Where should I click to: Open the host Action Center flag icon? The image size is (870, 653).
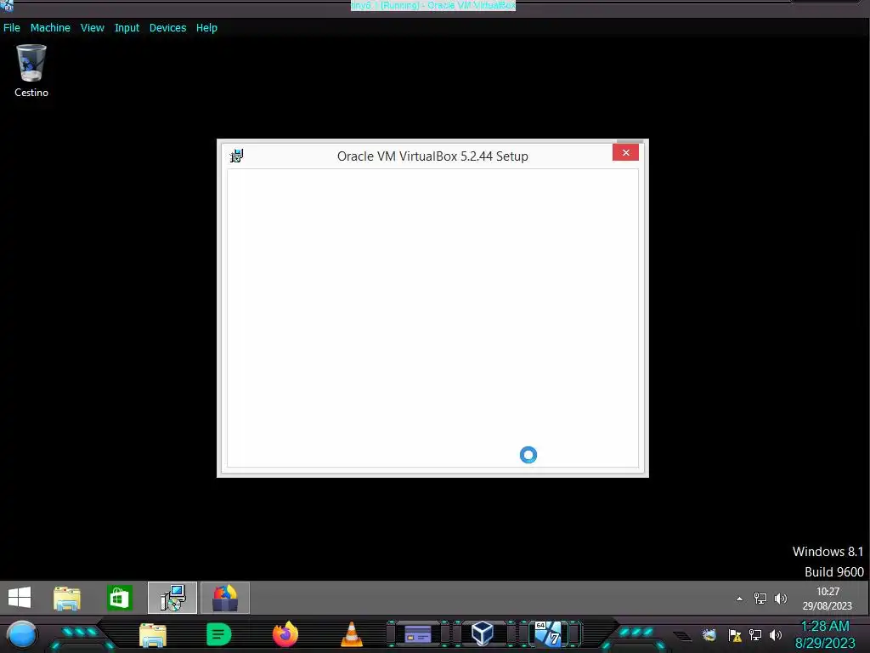[735, 635]
